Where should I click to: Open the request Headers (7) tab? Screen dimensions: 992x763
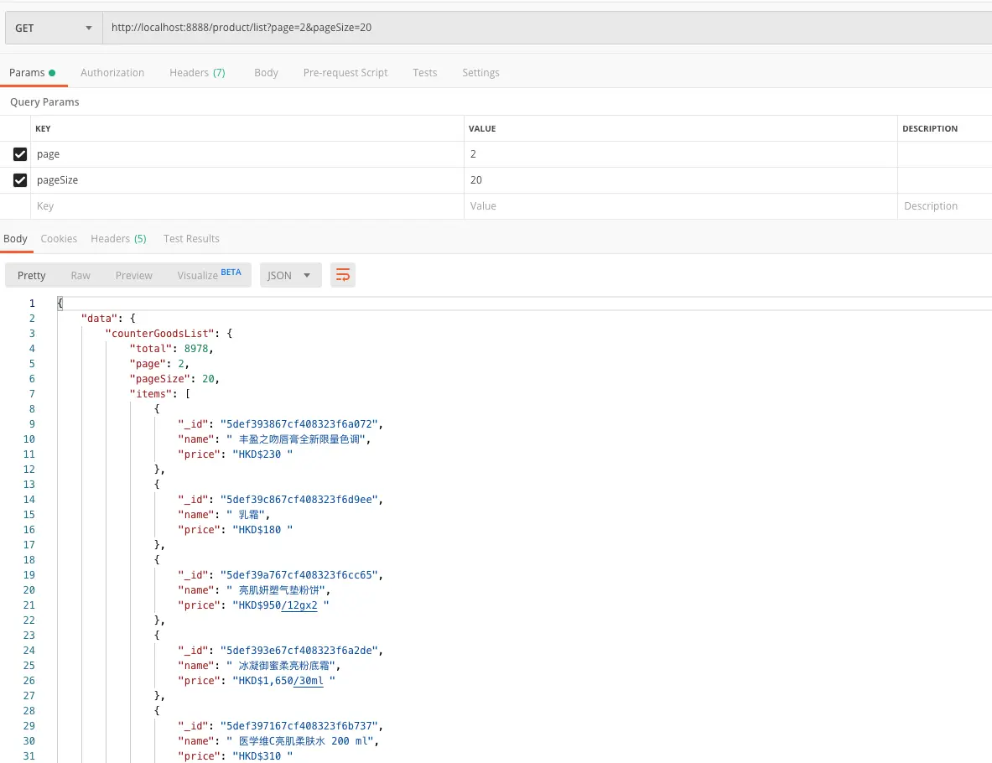tap(197, 73)
